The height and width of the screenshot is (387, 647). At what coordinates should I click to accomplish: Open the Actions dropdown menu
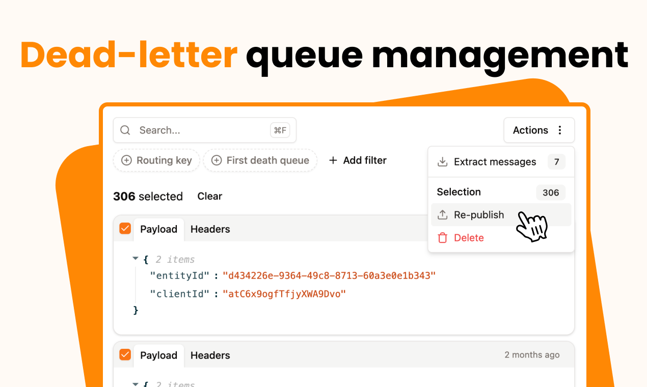click(538, 130)
